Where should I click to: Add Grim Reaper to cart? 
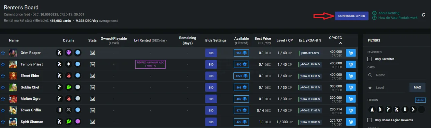point(351,53)
